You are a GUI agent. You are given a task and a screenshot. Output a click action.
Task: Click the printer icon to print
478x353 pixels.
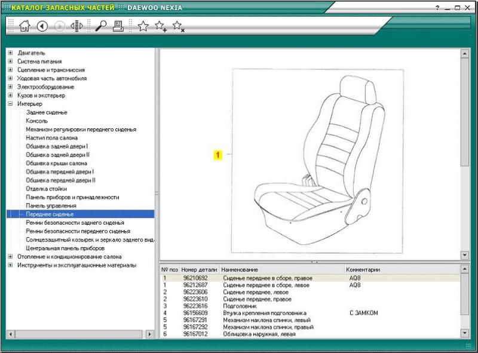pyautogui.click(x=118, y=26)
